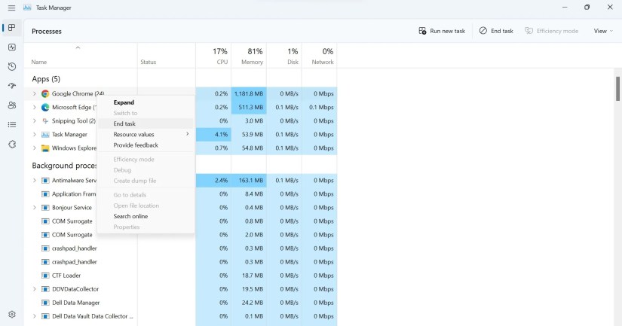Choose End task in the context menu
The width and height of the screenshot is (622, 326).
click(x=146, y=123)
